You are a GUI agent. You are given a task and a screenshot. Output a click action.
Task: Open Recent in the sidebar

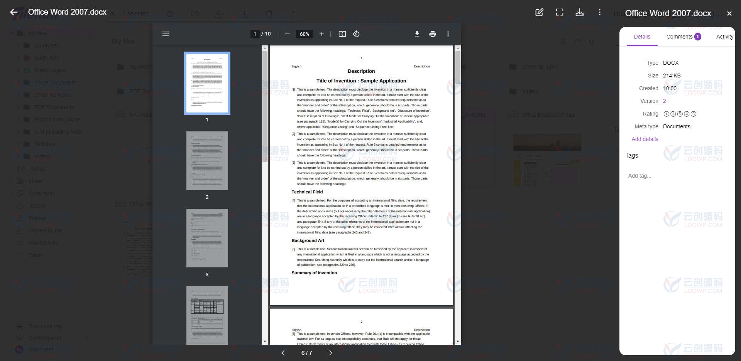point(37,206)
